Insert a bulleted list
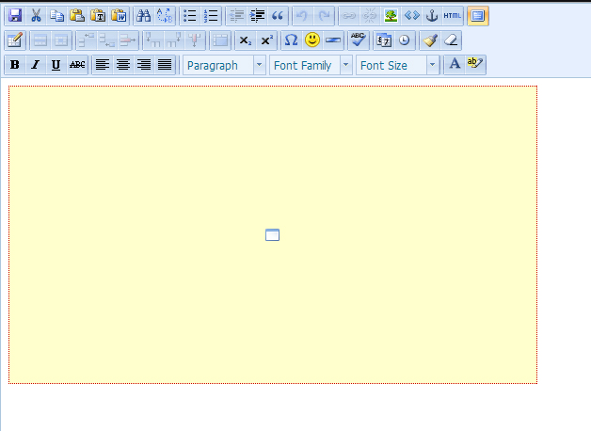Image resolution: width=591 pixels, height=431 pixels. pos(189,16)
